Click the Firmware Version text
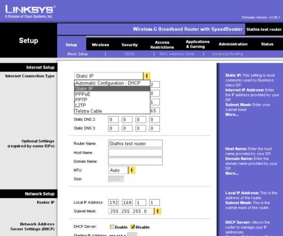 [x=261, y=17]
